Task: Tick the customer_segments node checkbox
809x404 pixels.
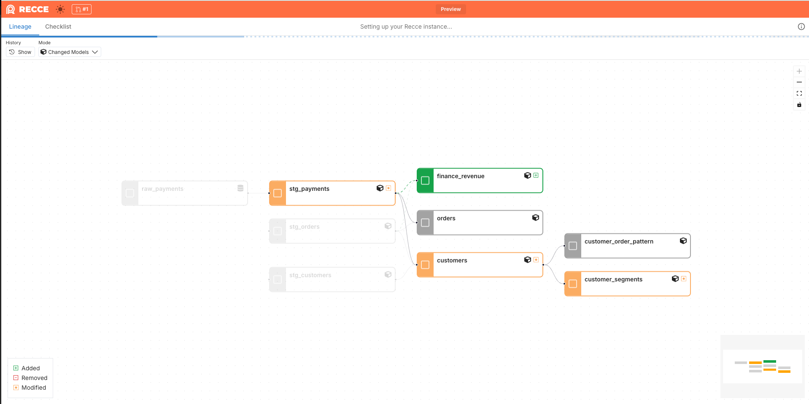Action: (573, 284)
